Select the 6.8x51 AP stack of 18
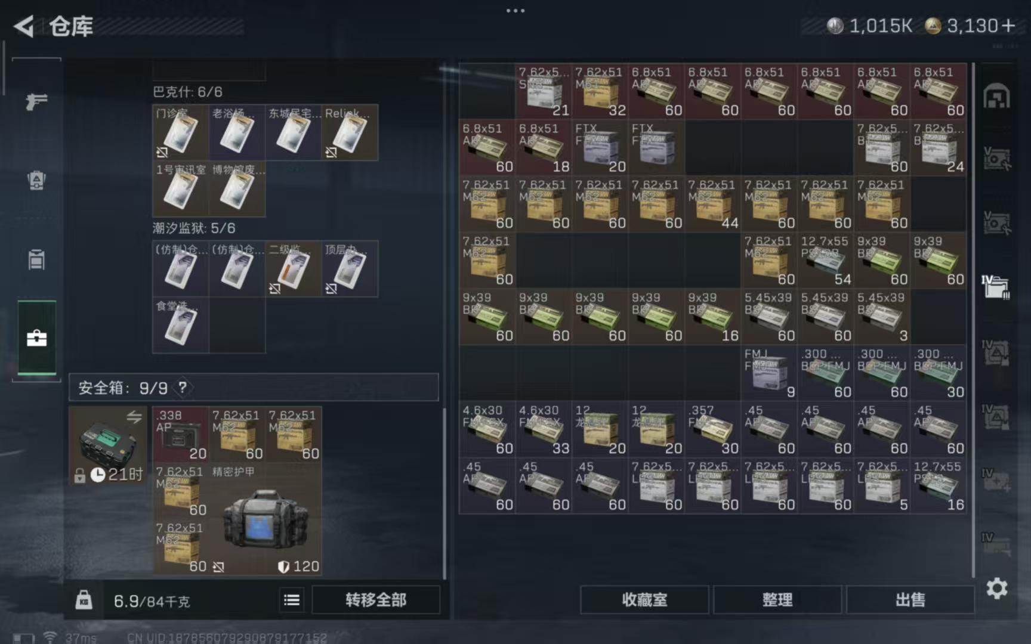Screen dimensions: 1031x644 coord(544,147)
